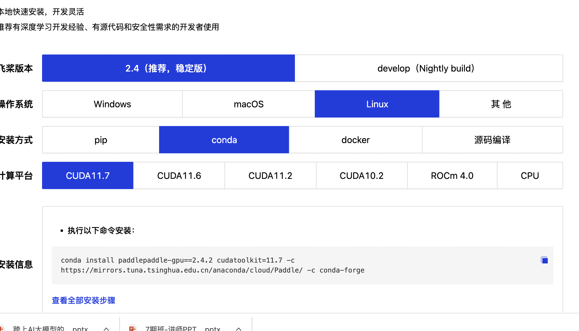Screen dimensions: 579x331
Task: Select the develop (Nightly build) version
Action: click(x=426, y=68)
